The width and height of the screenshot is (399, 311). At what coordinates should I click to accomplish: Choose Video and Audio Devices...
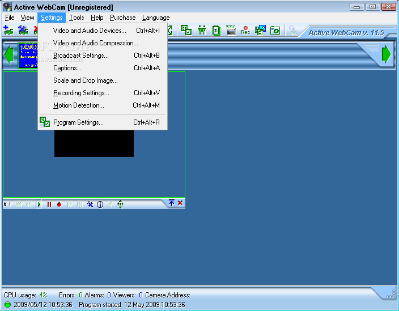103,31
